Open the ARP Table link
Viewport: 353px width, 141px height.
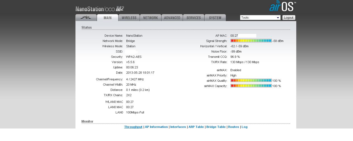tap(196, 127)
